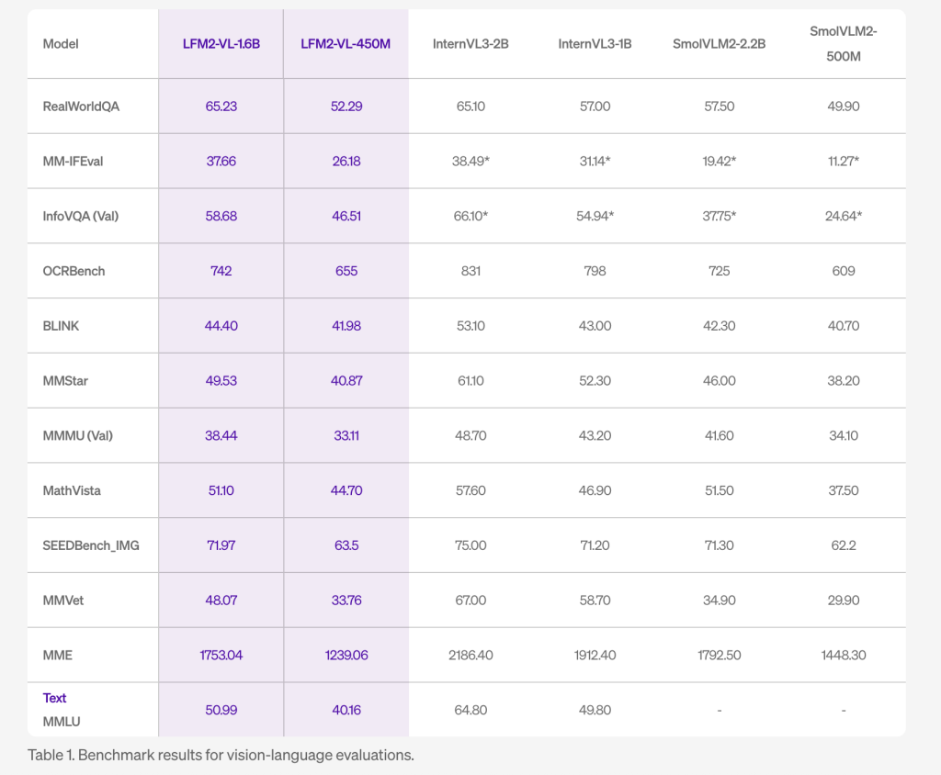
Task: Click the OCRBench row label
Action: point(74,271)
